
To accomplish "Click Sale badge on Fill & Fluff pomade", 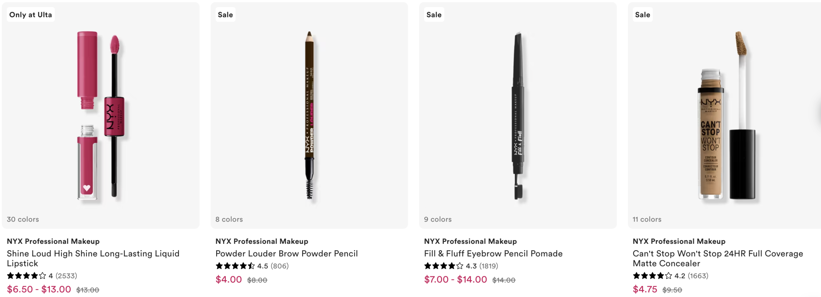I will click(434, 15).
